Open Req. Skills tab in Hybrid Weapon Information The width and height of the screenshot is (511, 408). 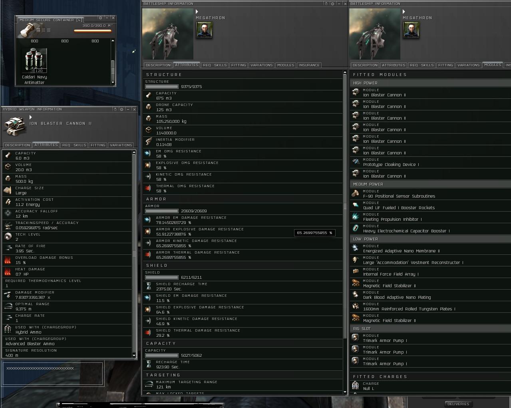click(74, 145)
